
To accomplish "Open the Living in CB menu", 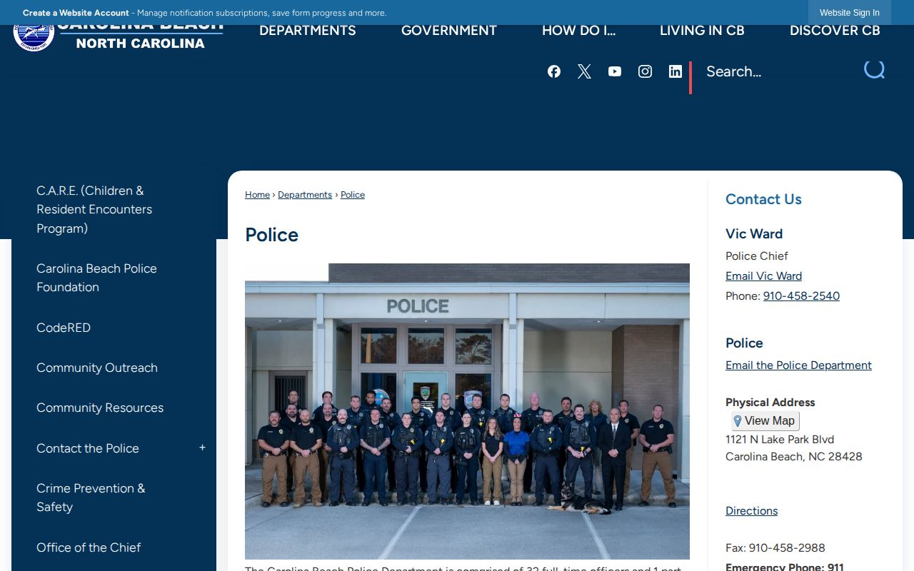I will (x=702, y=31).
